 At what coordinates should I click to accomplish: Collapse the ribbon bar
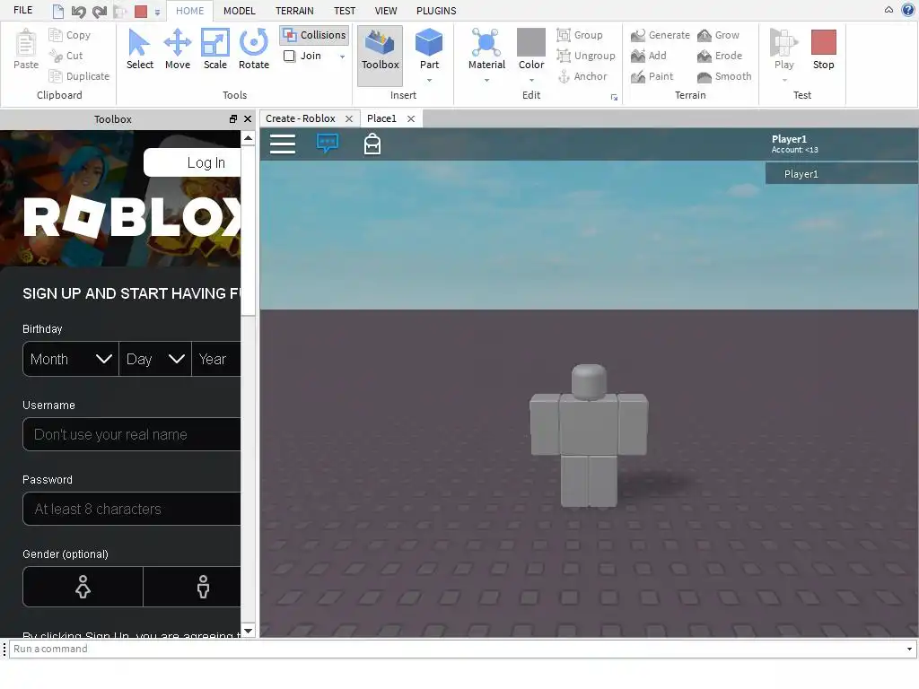click(x=888, y=10)
